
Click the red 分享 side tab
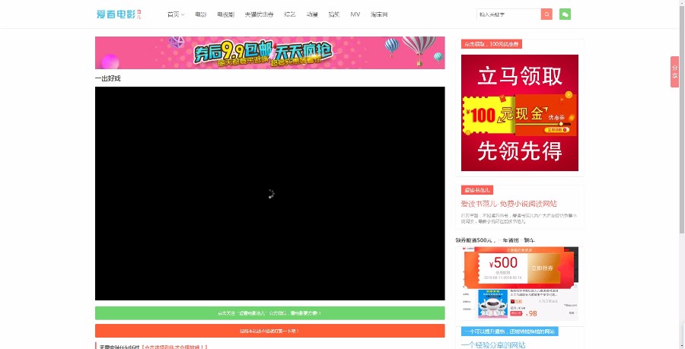coord(674,71)
